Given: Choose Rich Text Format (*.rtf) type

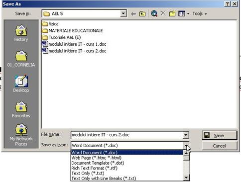Looking at the screenshot, I should pyautogui.click(x=127, y=168).
